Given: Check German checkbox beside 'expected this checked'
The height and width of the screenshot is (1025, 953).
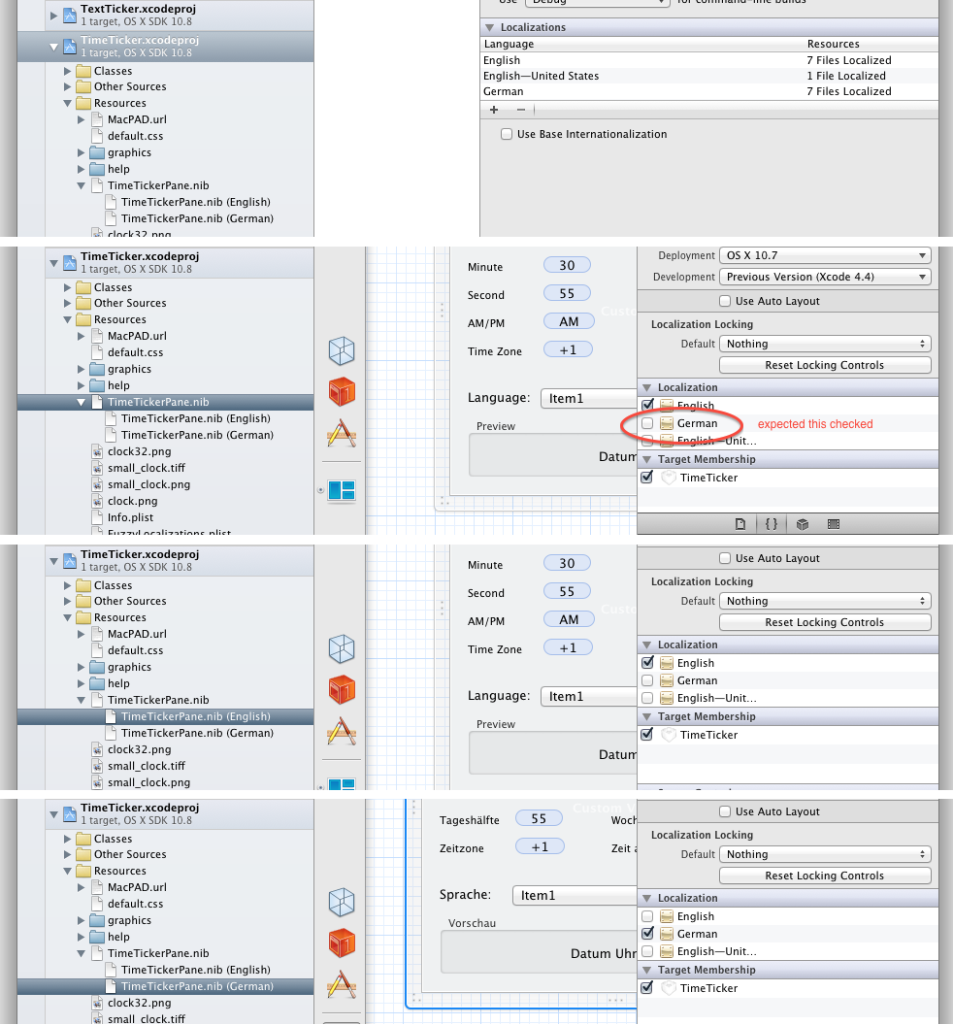Looking at the screenshot, I should pos(647,423).
